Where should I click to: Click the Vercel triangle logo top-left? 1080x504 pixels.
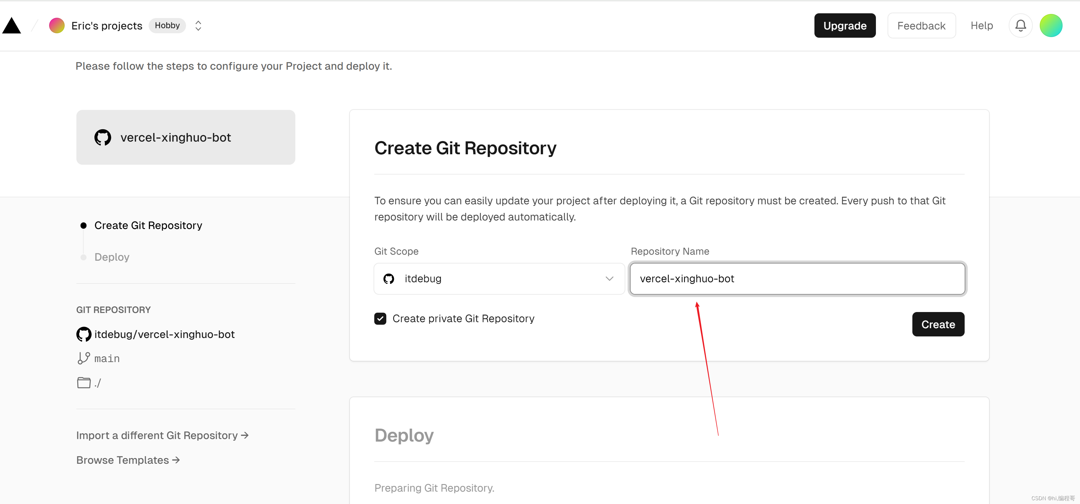tap(13, 25)
